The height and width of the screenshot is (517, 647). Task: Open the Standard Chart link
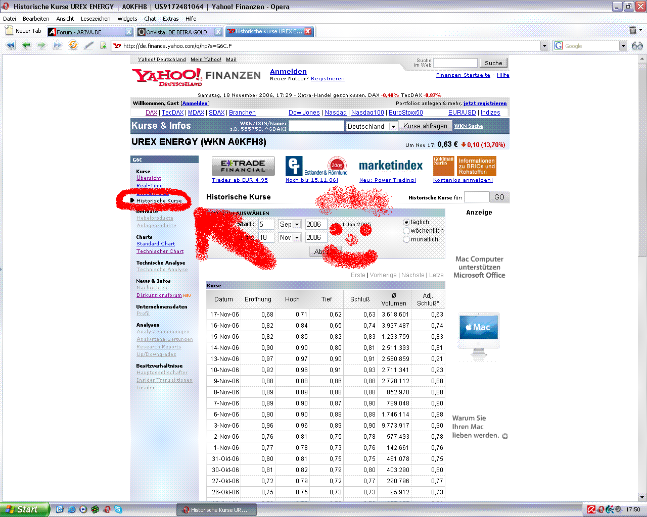(x=156, y=244)
